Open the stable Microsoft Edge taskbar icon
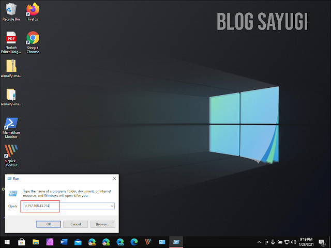331x248 pixels. pos(134,242)
